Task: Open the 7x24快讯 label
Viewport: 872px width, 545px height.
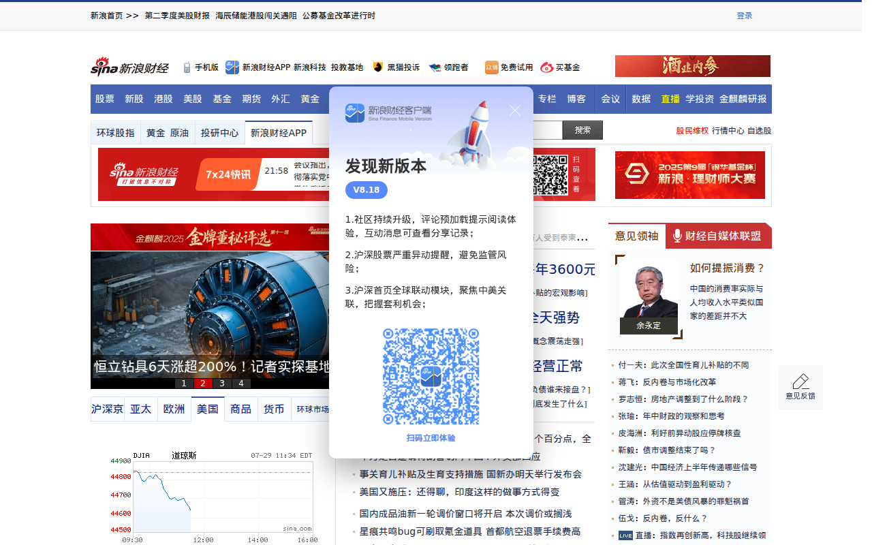Action: pos(228,174)
